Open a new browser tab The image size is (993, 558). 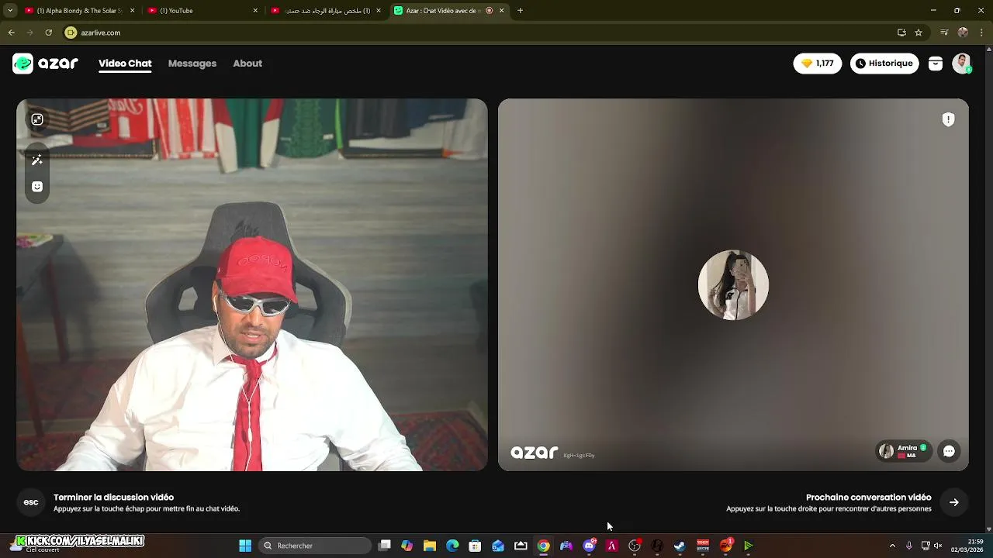coord(520,11)
